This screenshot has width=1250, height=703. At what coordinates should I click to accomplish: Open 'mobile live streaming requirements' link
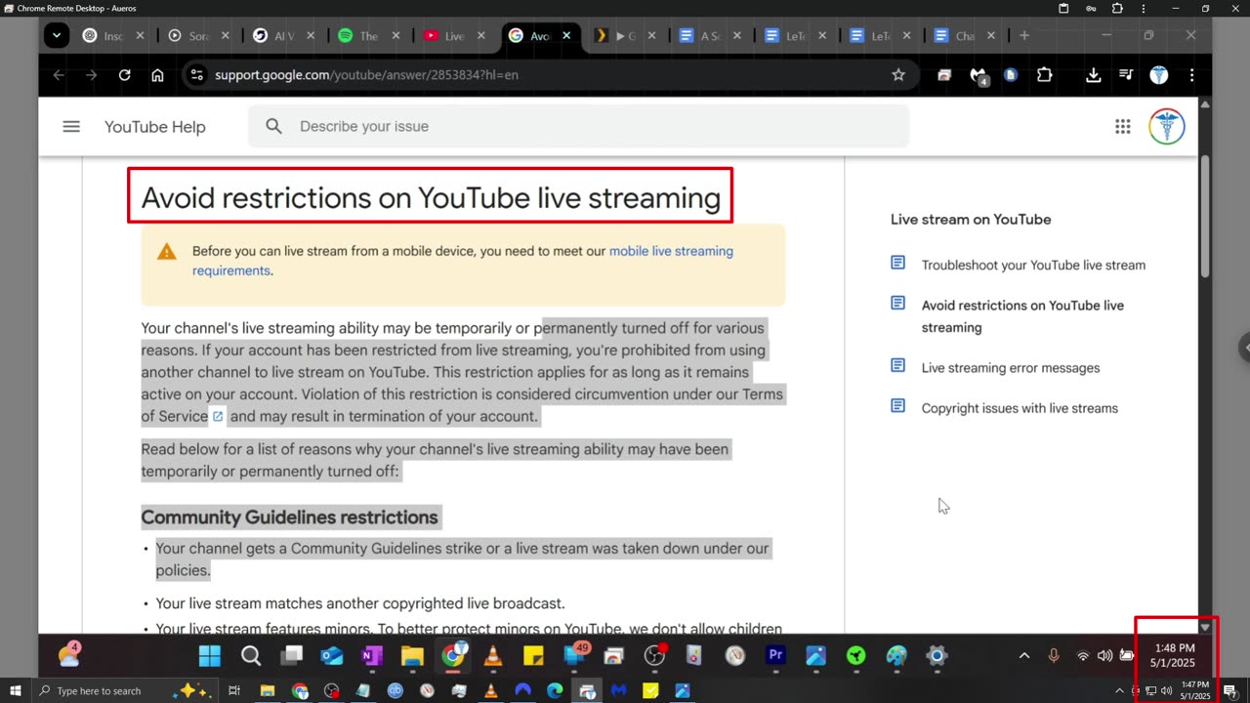[x=463, y=261]
